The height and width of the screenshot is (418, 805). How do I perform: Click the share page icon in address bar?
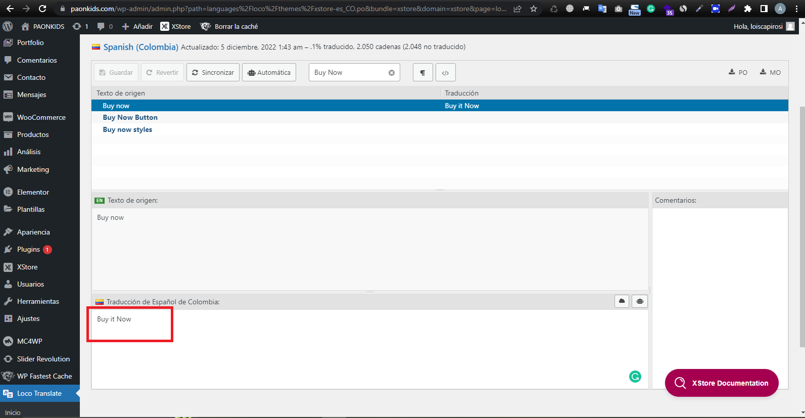pos(517,9)
